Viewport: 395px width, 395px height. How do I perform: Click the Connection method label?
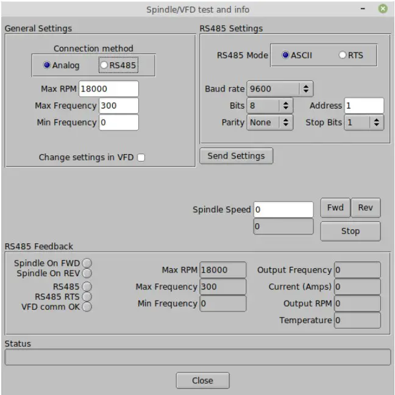93,48
